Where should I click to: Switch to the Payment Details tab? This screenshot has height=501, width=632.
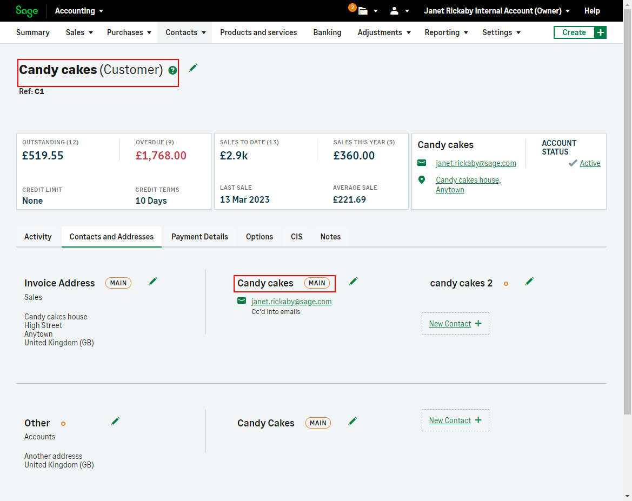(x=199, y=237)
